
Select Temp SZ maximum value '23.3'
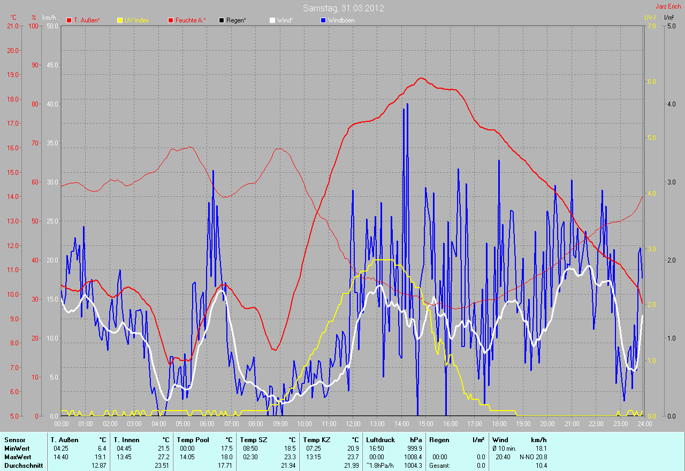click(x=290, y=457)
